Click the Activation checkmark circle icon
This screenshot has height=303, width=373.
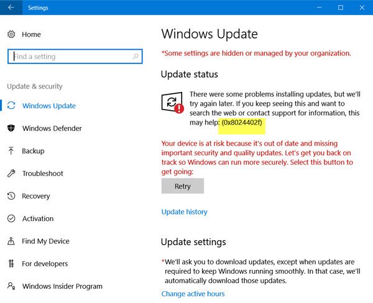click(x=11, y=218)
